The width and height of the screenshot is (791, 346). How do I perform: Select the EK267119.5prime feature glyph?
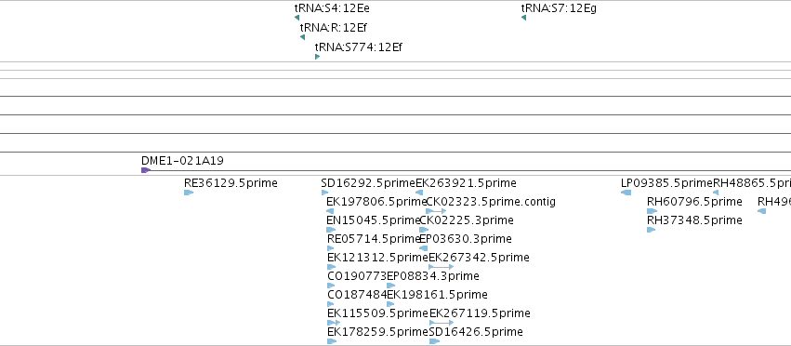tap(442, 323)
